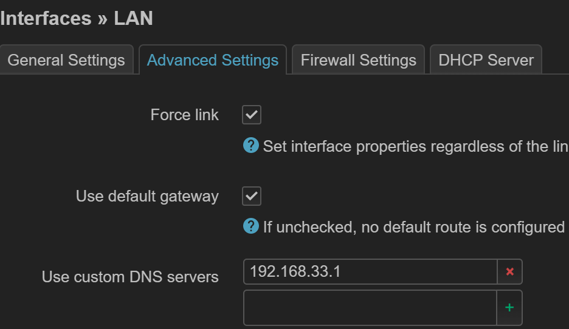569x329 pixels.
Task: Click the Use custom DNS servers label
Action: (130, 277)
